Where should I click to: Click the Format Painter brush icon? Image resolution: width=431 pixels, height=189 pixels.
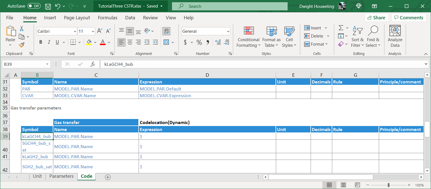point(22,45)
